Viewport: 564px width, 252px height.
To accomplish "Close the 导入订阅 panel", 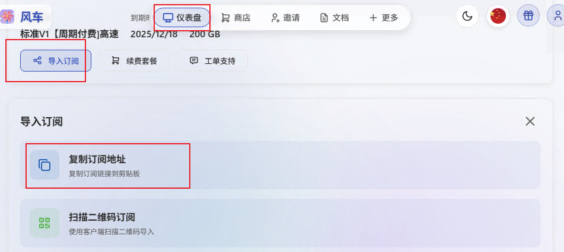I will coord(530,121).
